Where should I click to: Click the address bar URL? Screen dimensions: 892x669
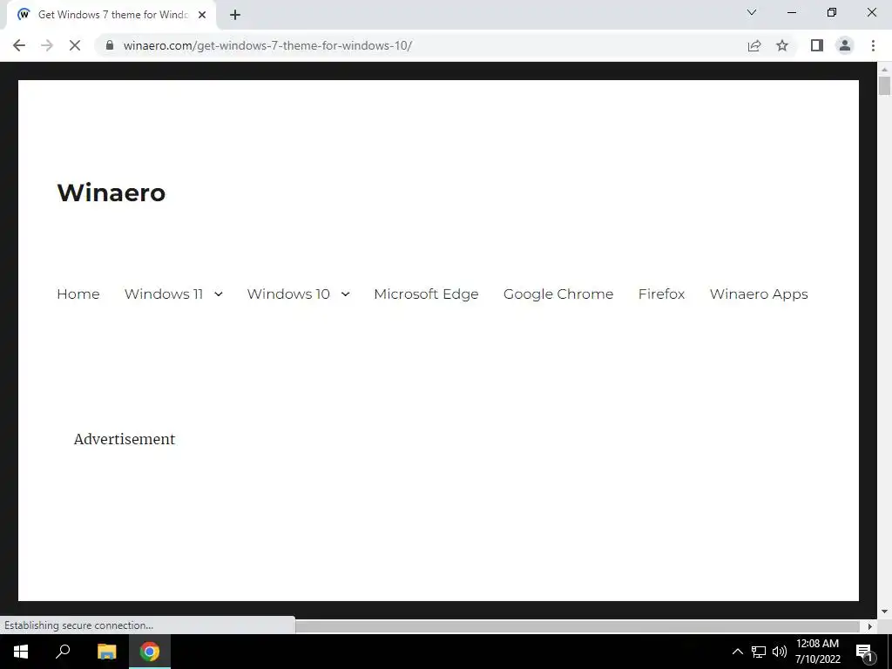coord(267,45)
